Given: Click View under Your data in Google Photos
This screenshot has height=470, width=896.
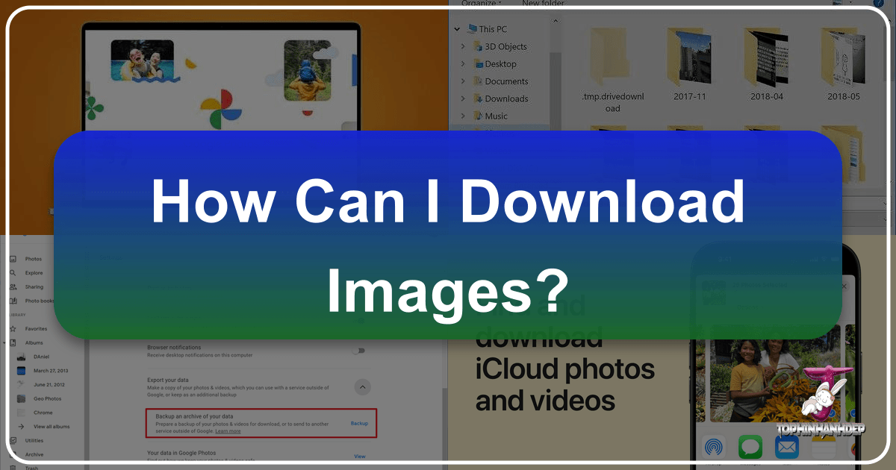Looking at the screenshot, I should coord(359,456).
